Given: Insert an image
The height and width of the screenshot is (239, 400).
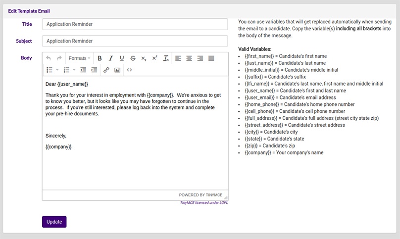Looking at the screenshot, I should [117, 70].
